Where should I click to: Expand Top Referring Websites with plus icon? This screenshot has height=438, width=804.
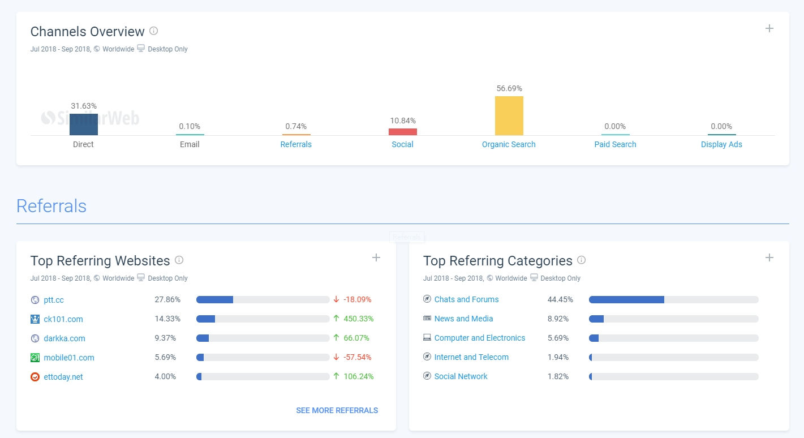click(x=376, y=258)
